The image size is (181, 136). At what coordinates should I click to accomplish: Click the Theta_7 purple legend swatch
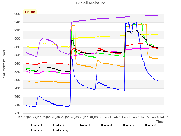[26, 131]
